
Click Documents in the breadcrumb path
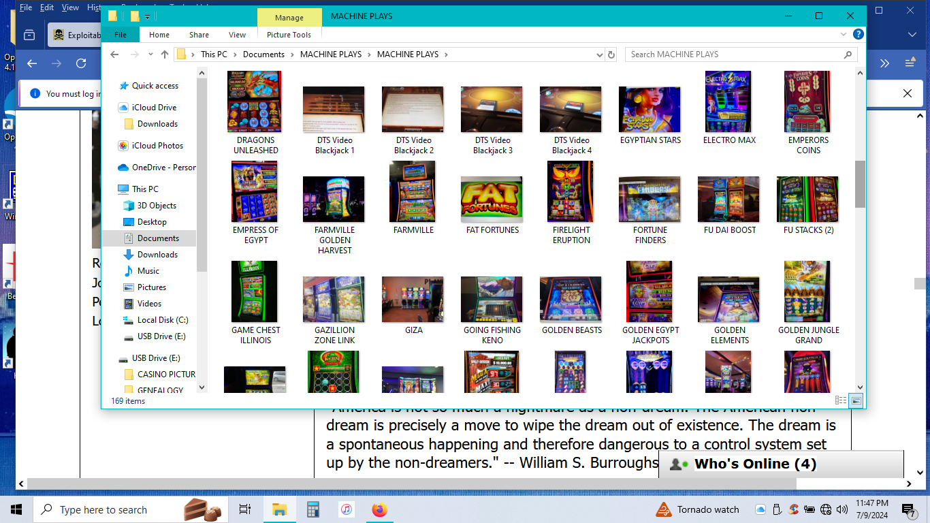click(263, 54)
